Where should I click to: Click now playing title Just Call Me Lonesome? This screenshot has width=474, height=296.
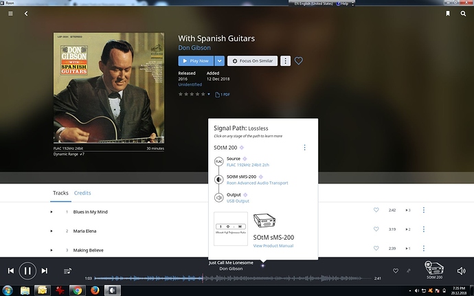[x=231, y=263]
